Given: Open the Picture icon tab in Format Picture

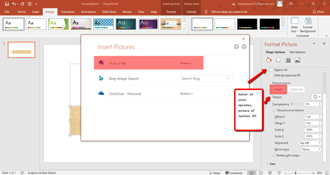Looking at the screenshot, I should [x=297, y=60].
